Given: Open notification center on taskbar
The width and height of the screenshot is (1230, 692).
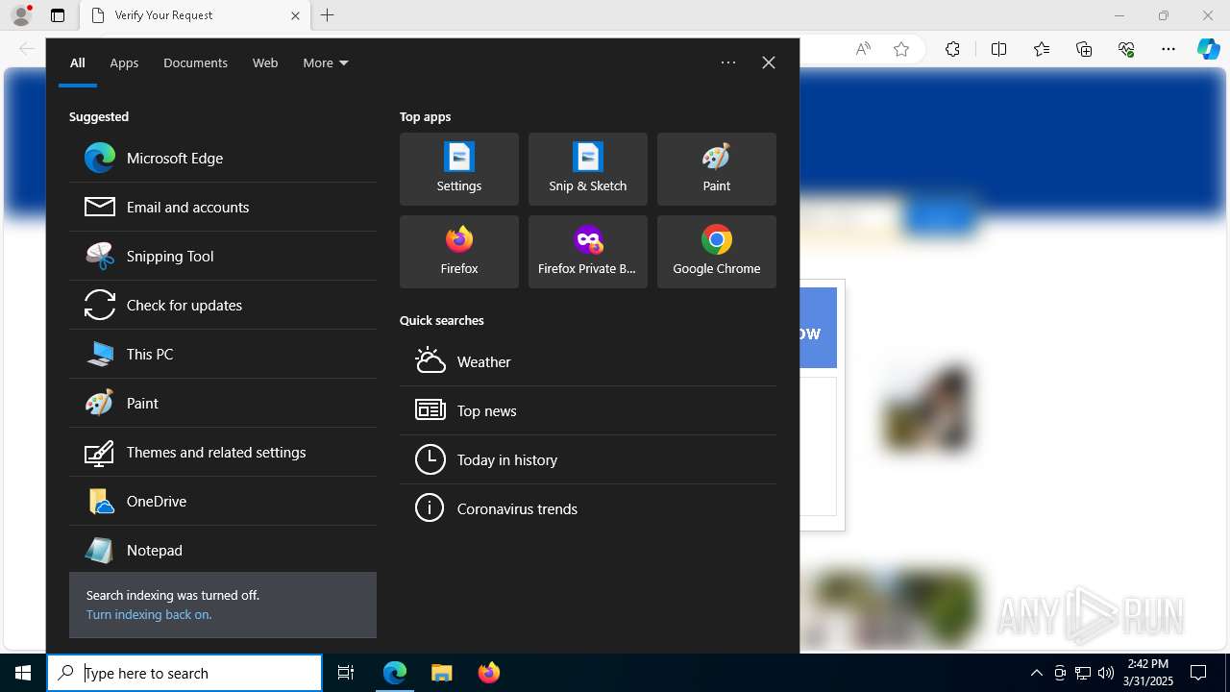Looking at the screenshot, I should (1198, 673).
